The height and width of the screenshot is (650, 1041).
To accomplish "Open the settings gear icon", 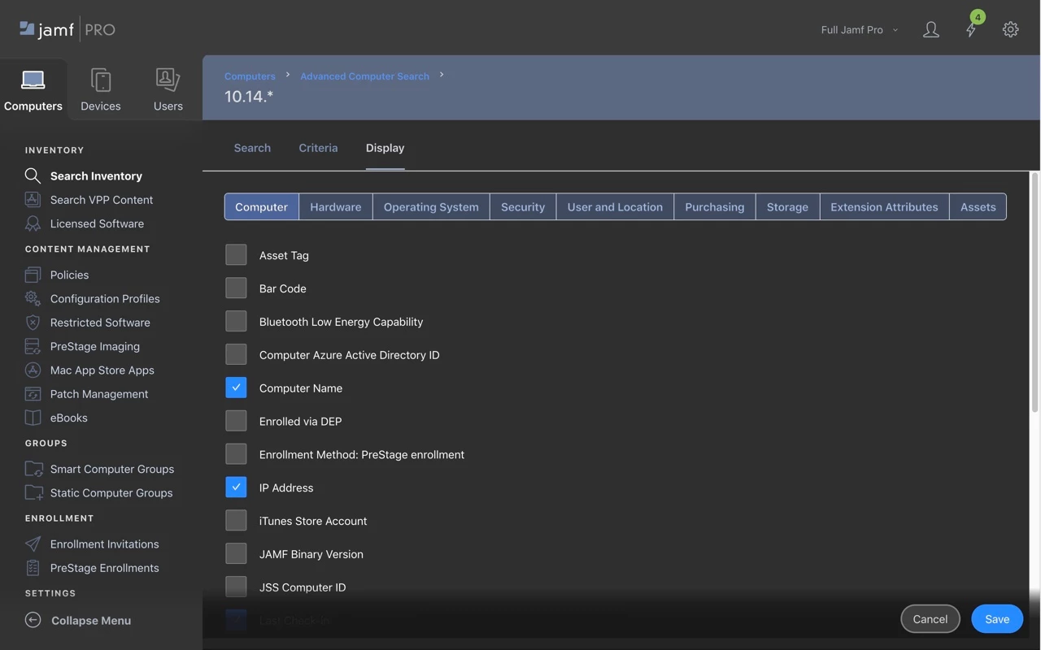I will tap(1010, 29).
